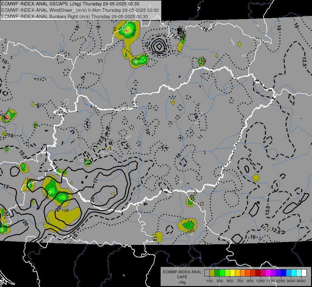
Task: Click the dark maroon-red legend swatch
Action: (258, 273)
